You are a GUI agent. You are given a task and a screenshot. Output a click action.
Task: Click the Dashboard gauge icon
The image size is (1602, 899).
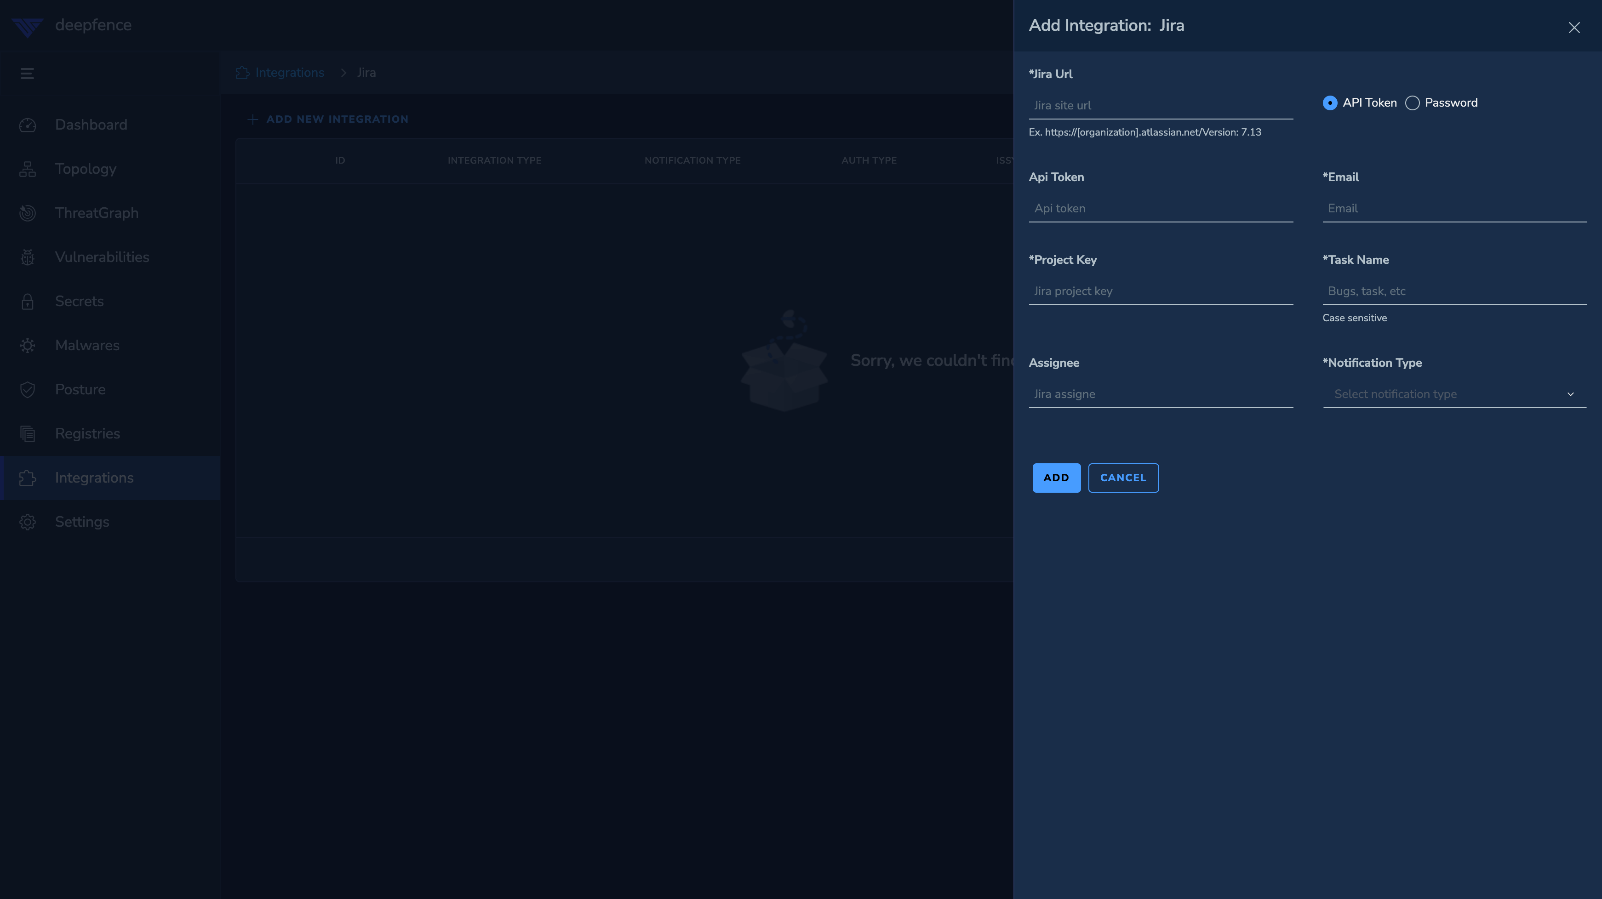click(x=28, y=125)
